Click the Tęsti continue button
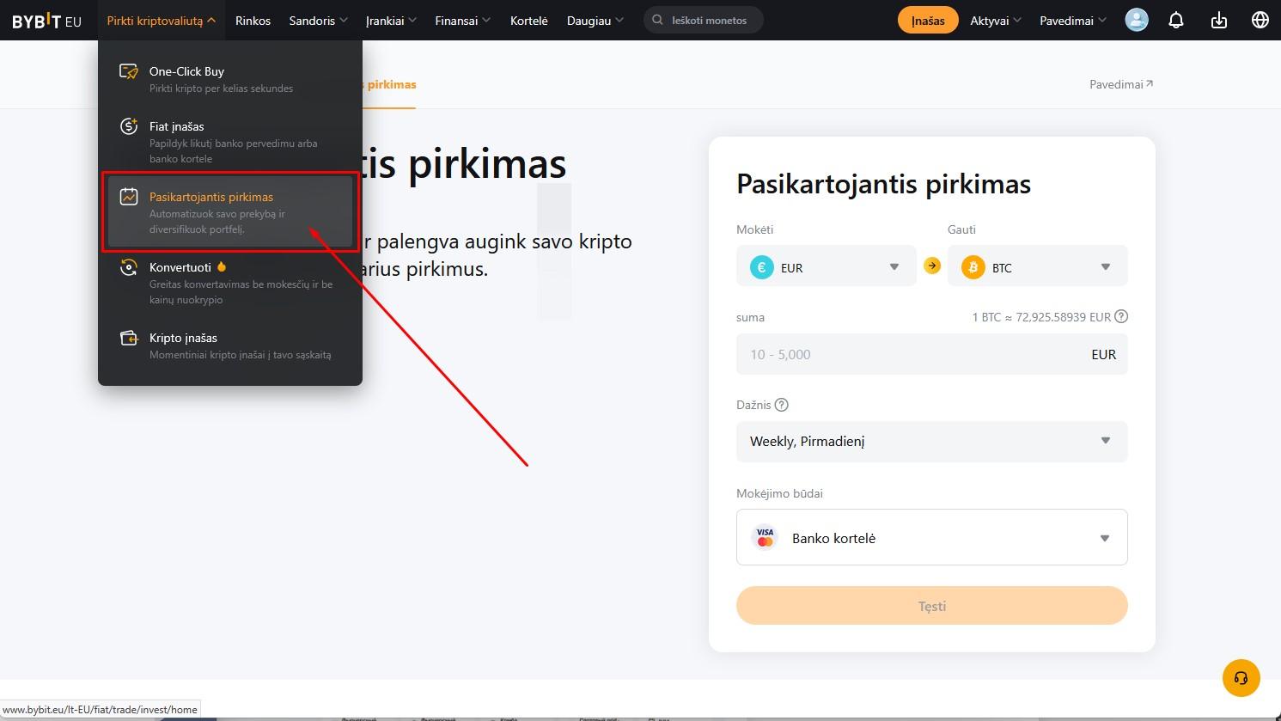1281x721 pixels. [931, 606]
